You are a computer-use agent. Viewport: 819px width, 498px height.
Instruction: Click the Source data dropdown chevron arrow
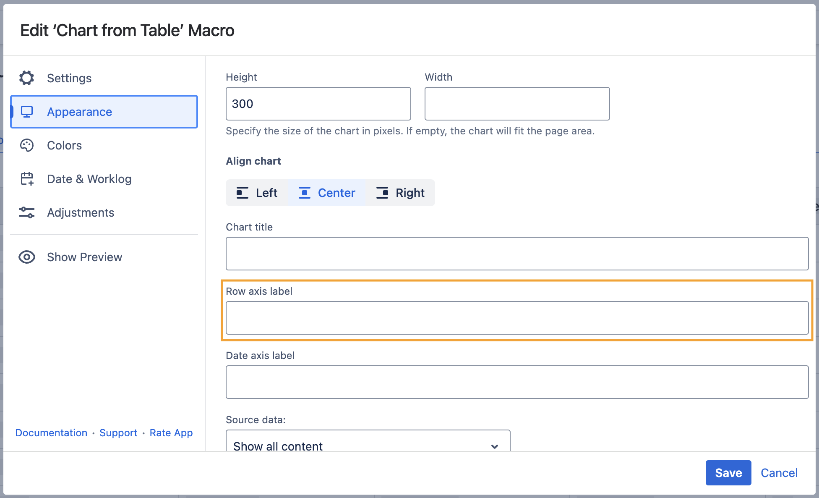(x=495, y=446)
